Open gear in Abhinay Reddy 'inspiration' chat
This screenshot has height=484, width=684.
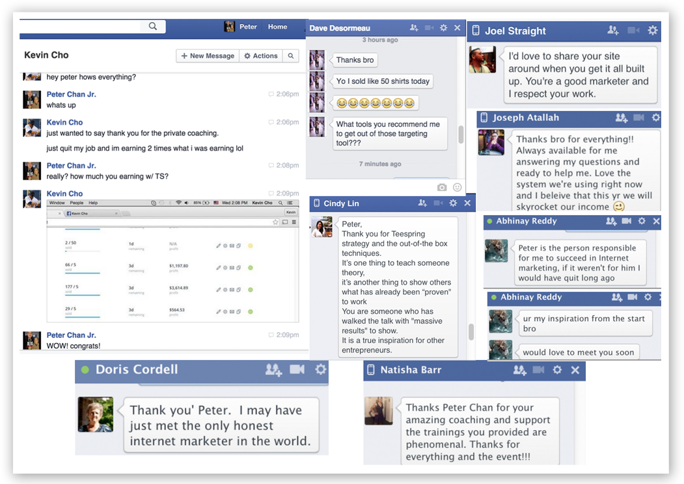(648, 297)
